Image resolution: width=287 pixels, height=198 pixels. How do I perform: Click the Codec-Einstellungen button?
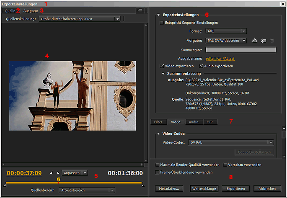tap(254, 152)
